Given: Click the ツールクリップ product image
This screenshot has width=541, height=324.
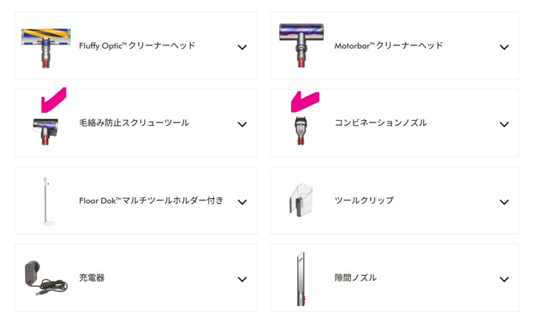Looking at the screenshot, I should point(302,200).
